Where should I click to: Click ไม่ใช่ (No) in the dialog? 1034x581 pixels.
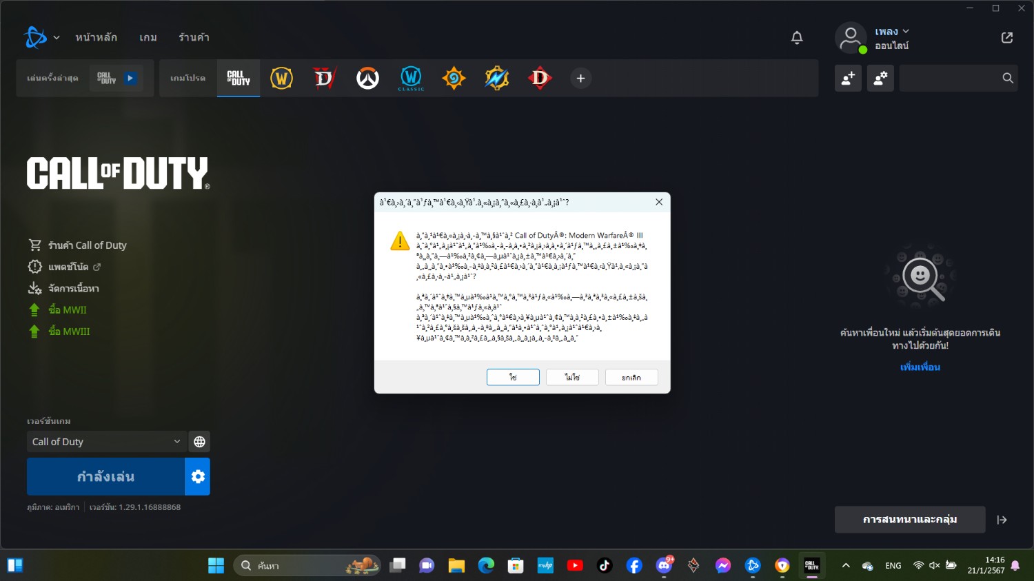(x=572, y=377)
